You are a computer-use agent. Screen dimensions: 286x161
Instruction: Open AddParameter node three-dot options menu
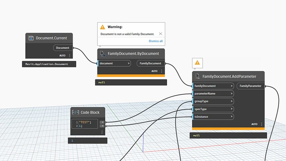pos(262,124)
